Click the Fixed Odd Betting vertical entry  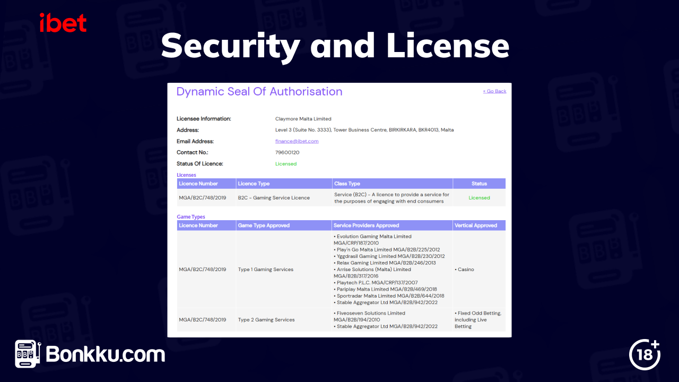pos(478,320)
